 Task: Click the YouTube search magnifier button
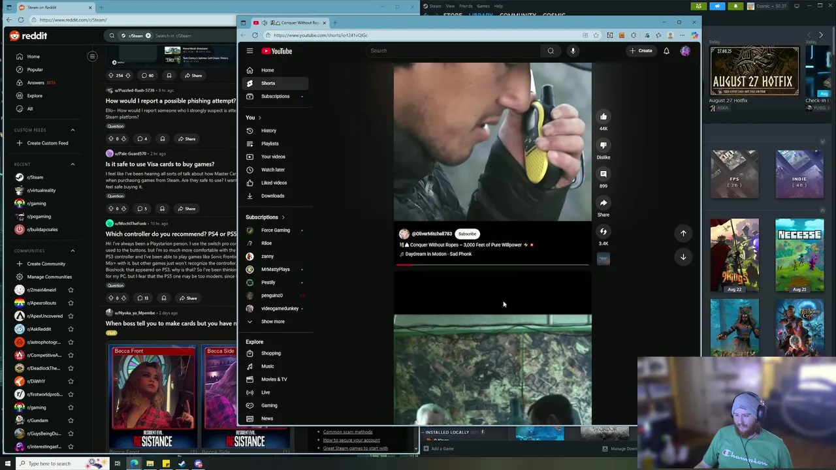point(551,51)
